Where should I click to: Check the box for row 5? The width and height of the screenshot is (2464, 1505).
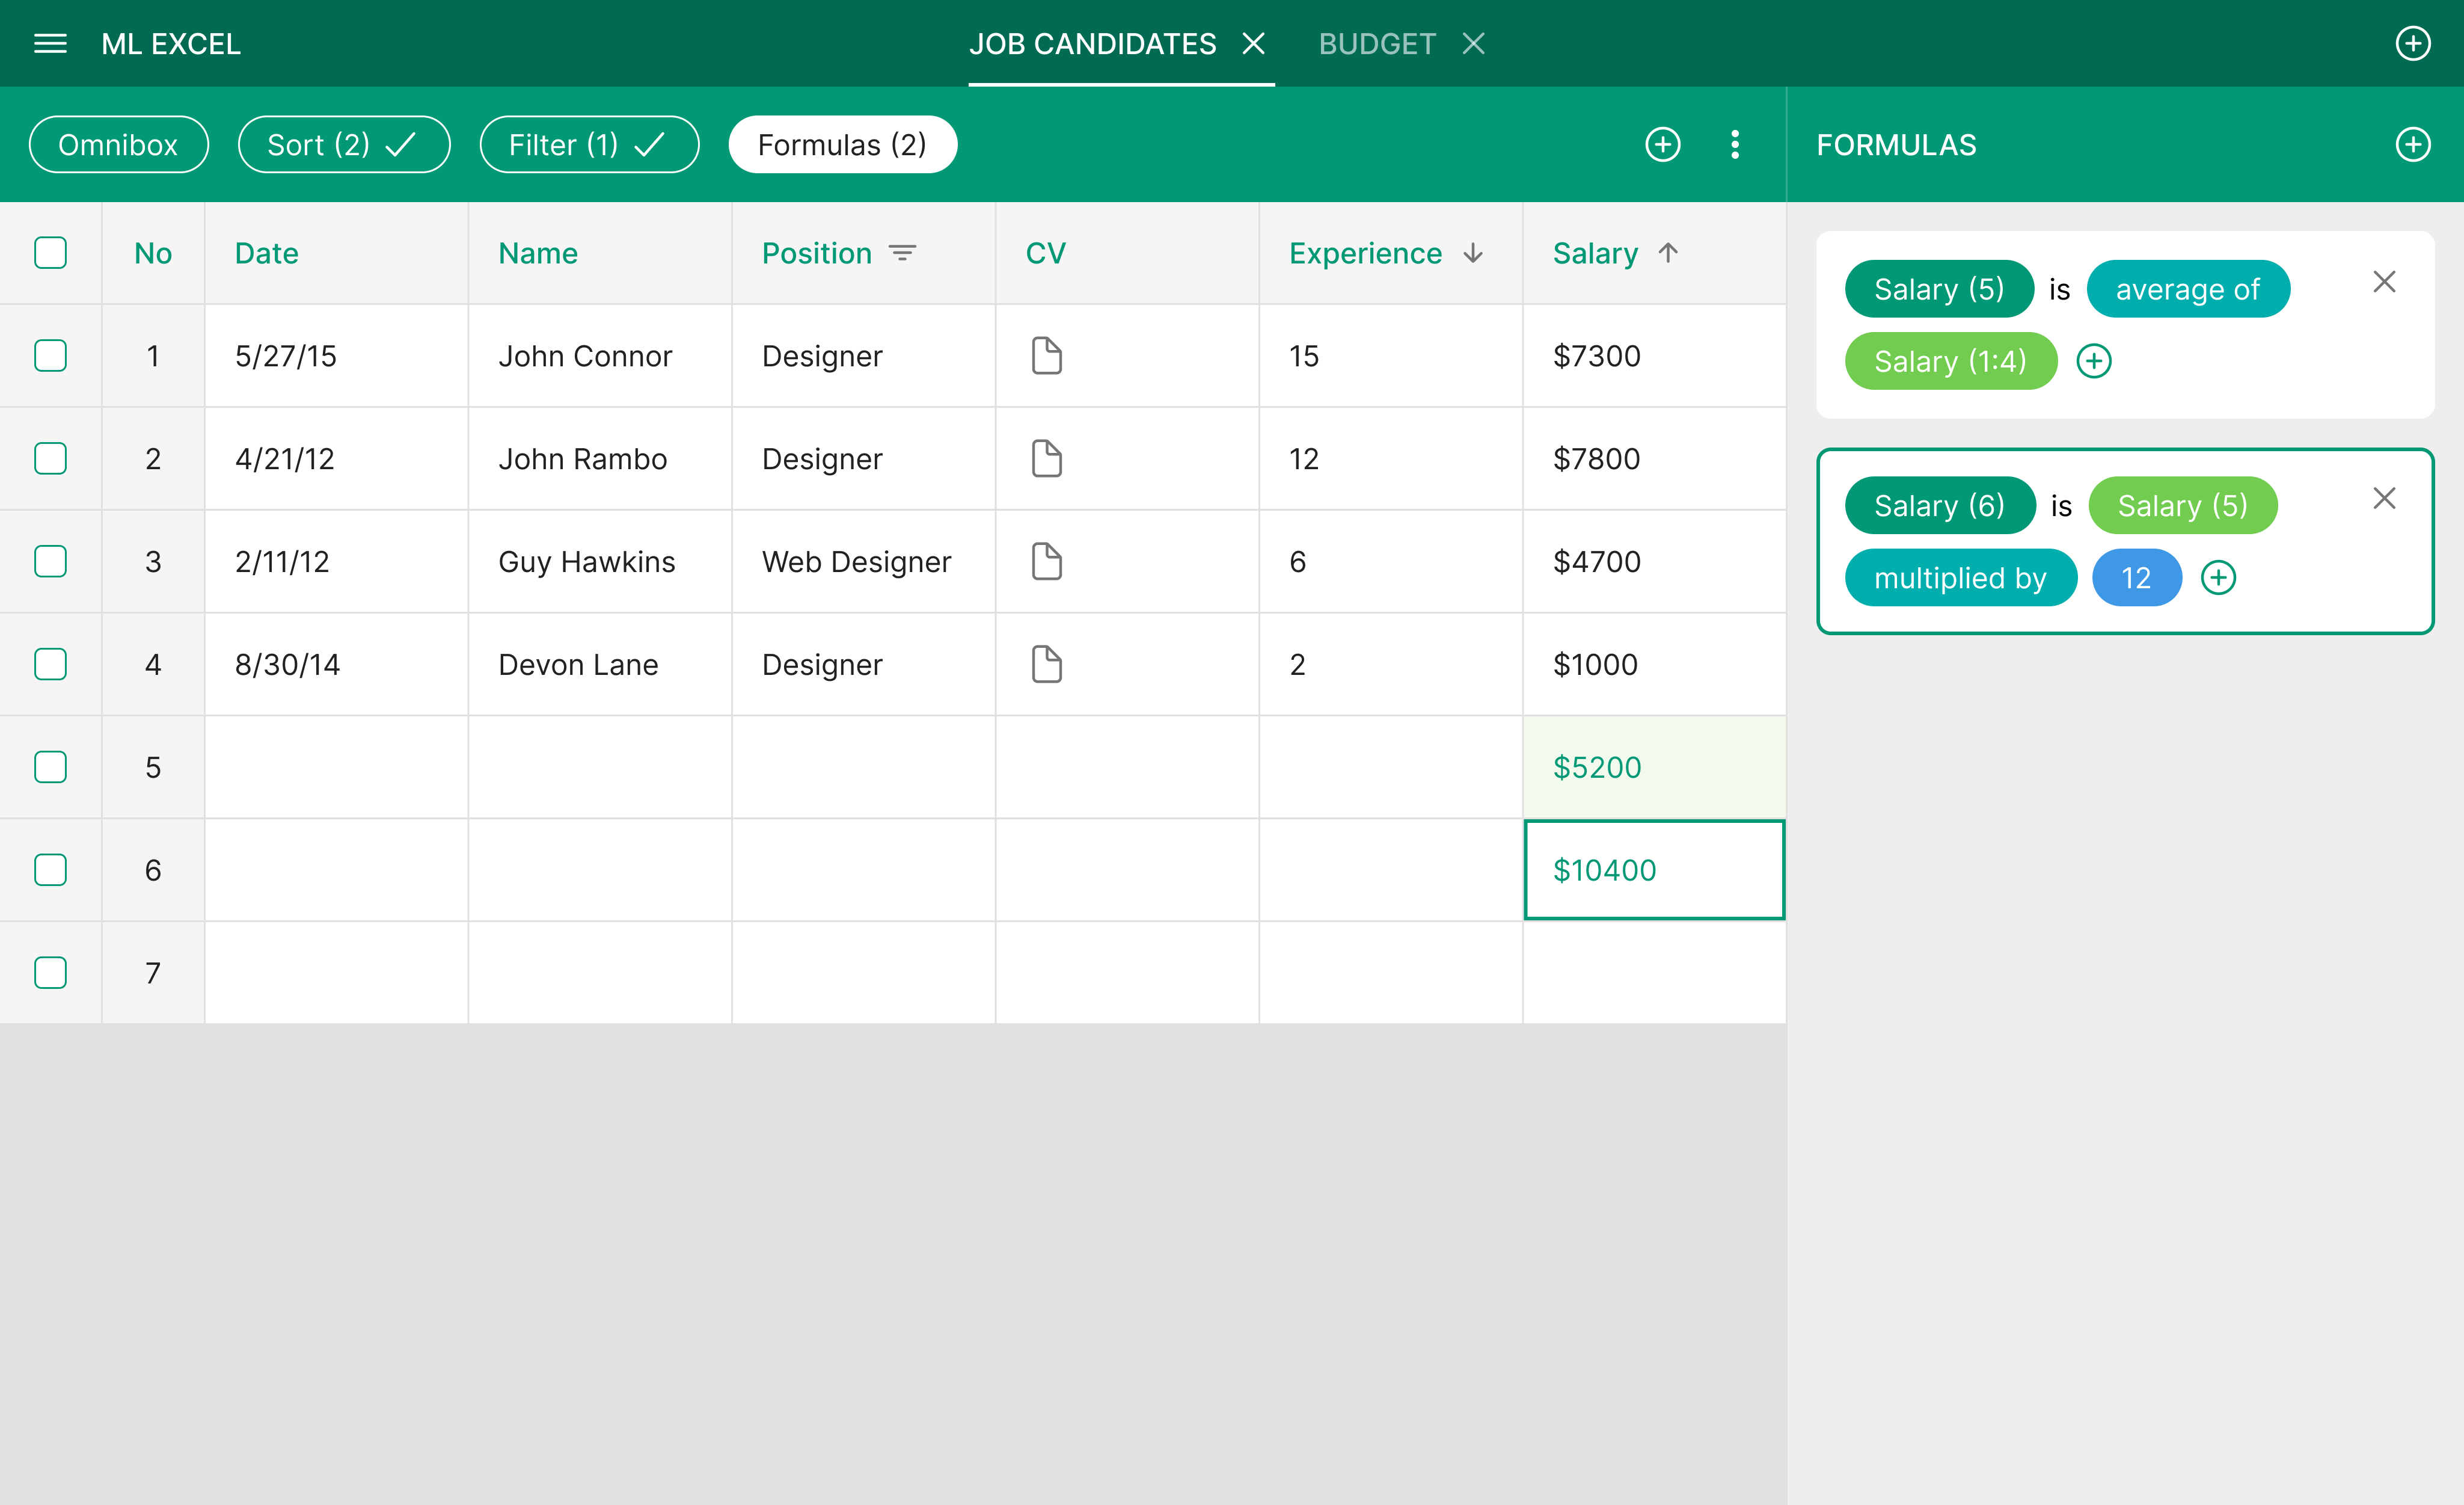(x=50, y=768)
